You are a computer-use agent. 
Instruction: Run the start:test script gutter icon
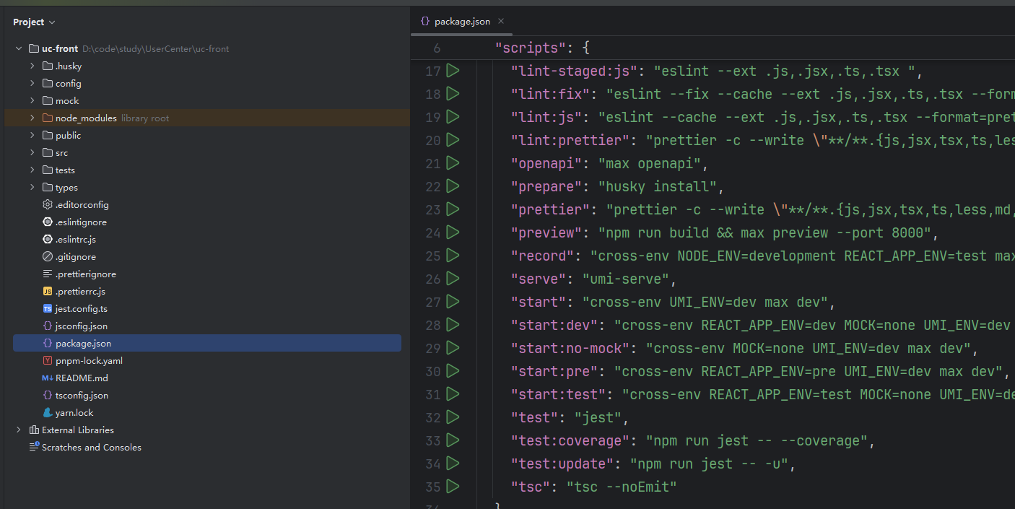(x=453, y=394)
